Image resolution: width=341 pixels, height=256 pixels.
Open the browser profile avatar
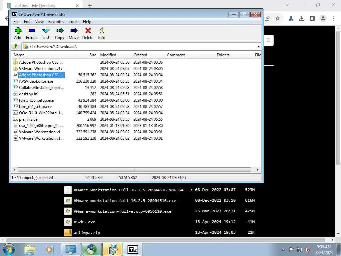pyautogui.click(x=323, y=19)
